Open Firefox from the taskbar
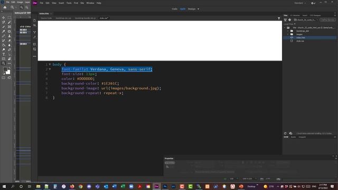This screenshot has width=338, height=190. tap(72, 186)
